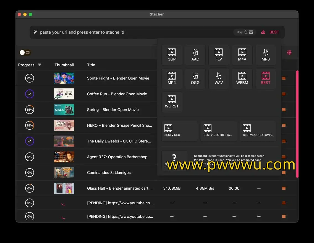Click the archive box icon
This screenshot has height=243, width=314.
point(251,32)
